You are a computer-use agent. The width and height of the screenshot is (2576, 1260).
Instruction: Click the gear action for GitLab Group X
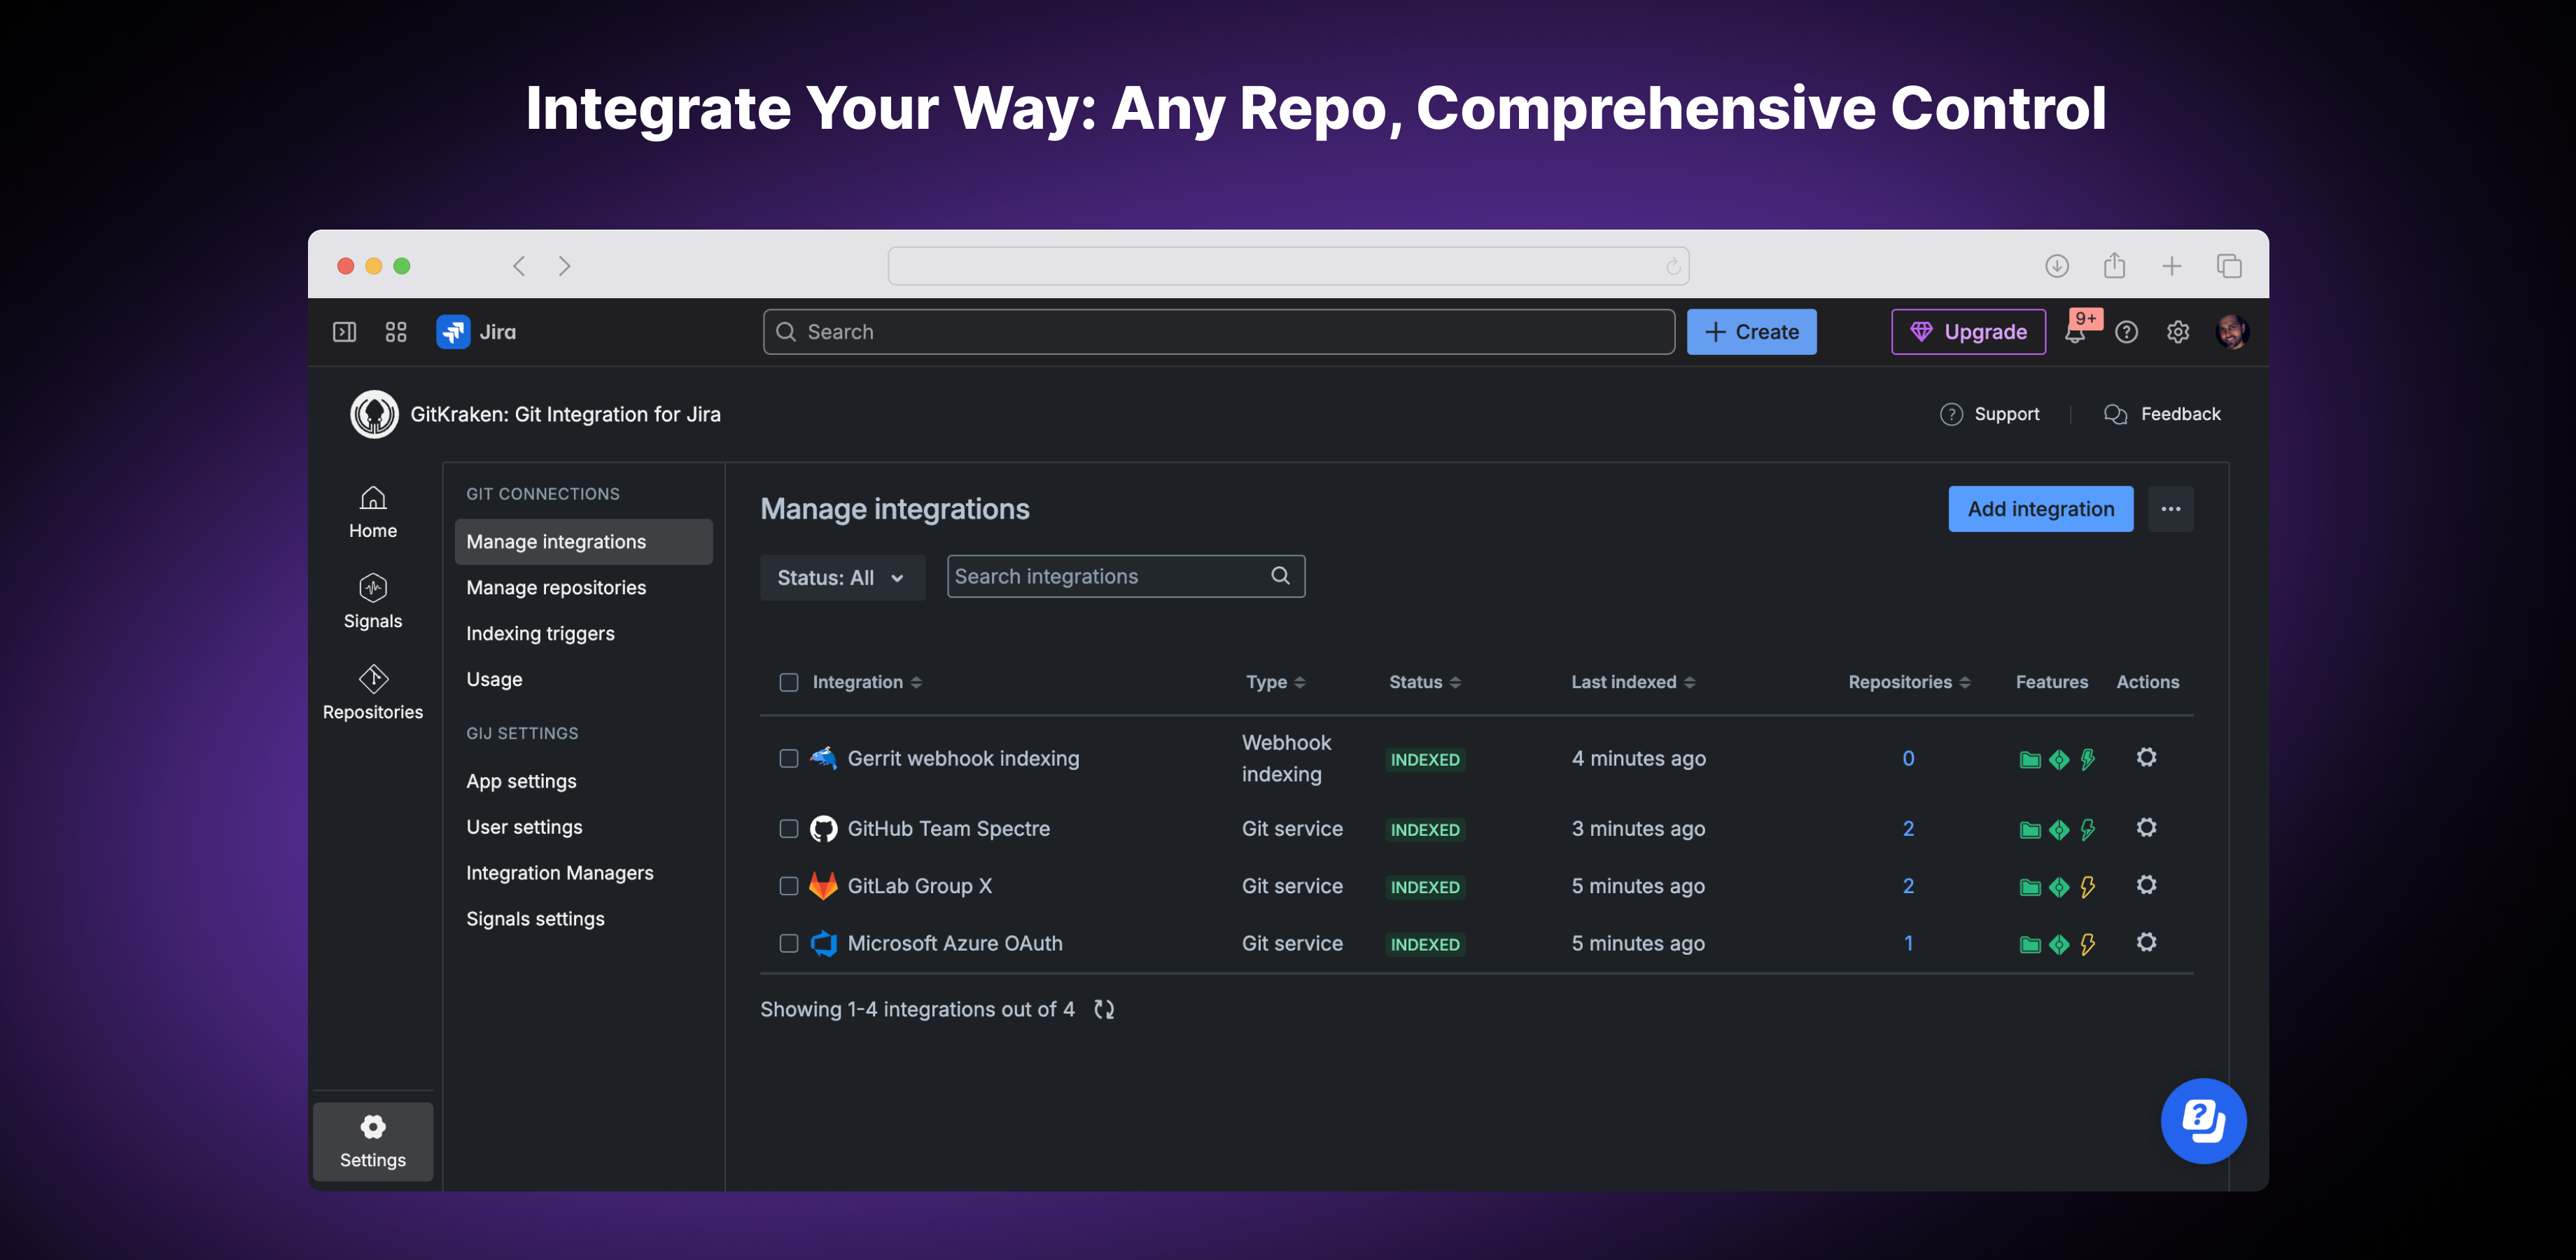(x=2146, y=885)
